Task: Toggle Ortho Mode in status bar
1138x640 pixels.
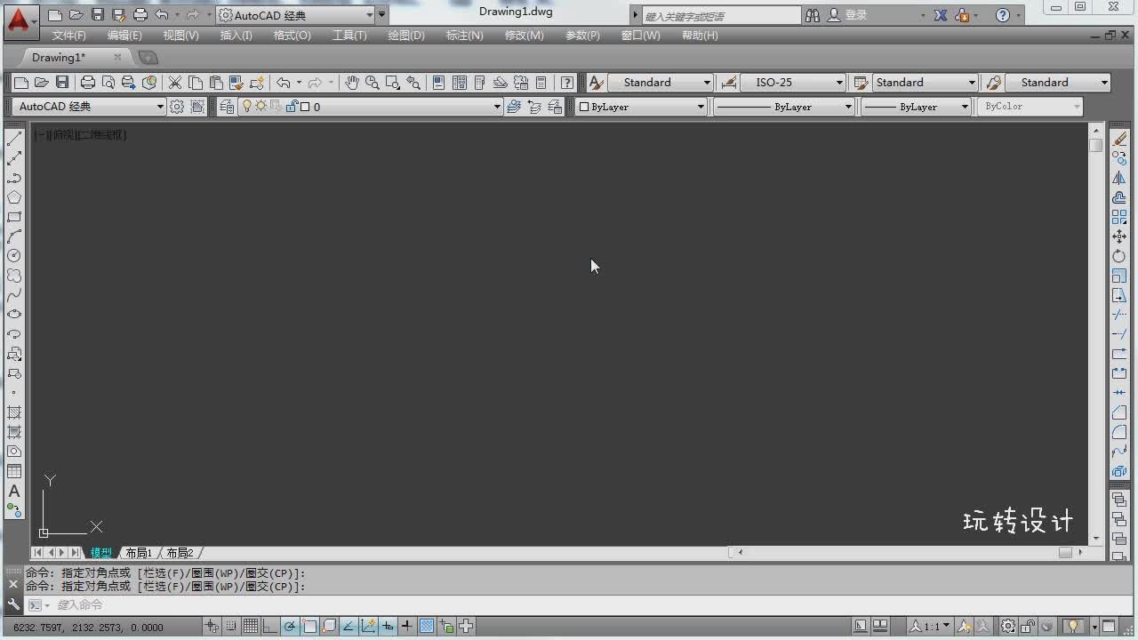Action: click(270, 626)
